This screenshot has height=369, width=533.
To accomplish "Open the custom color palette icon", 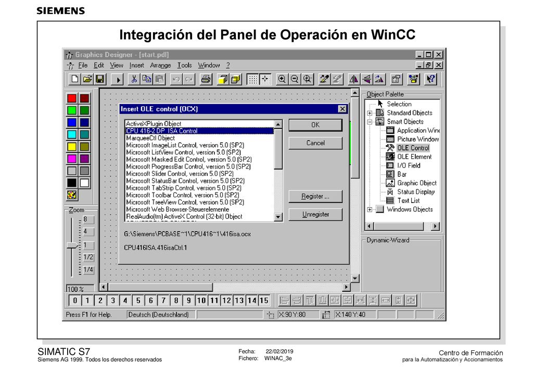I will (x=72, y=195).
